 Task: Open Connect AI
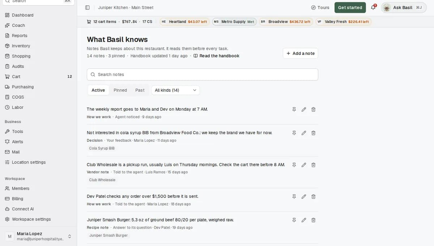38,209
